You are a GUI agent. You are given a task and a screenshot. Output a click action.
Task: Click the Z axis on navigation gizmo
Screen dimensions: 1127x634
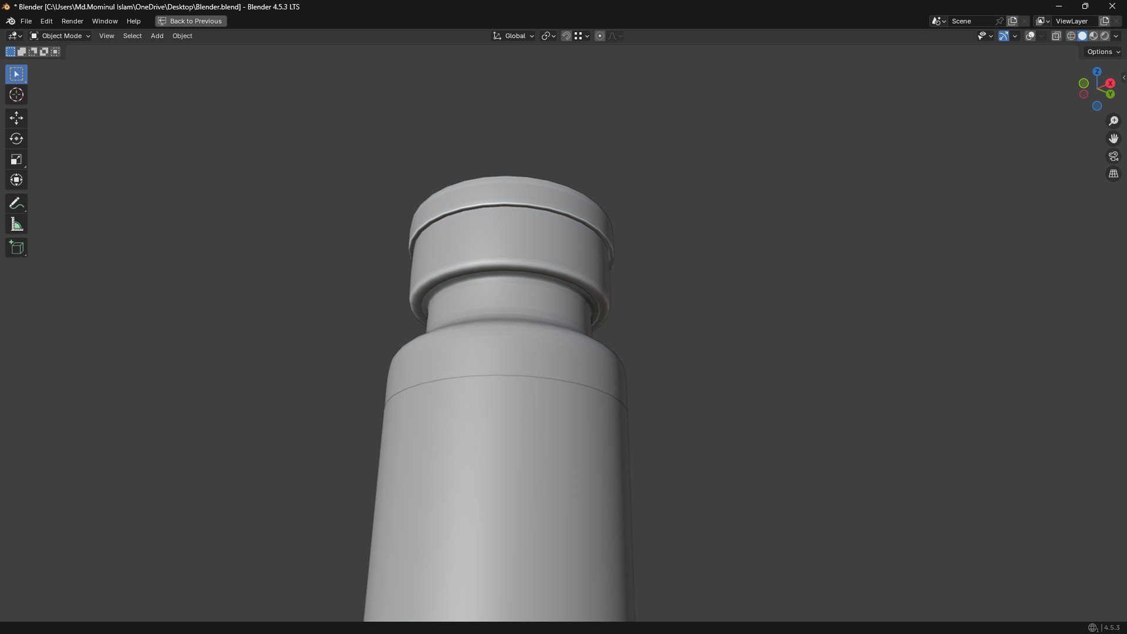point(1097,72)
